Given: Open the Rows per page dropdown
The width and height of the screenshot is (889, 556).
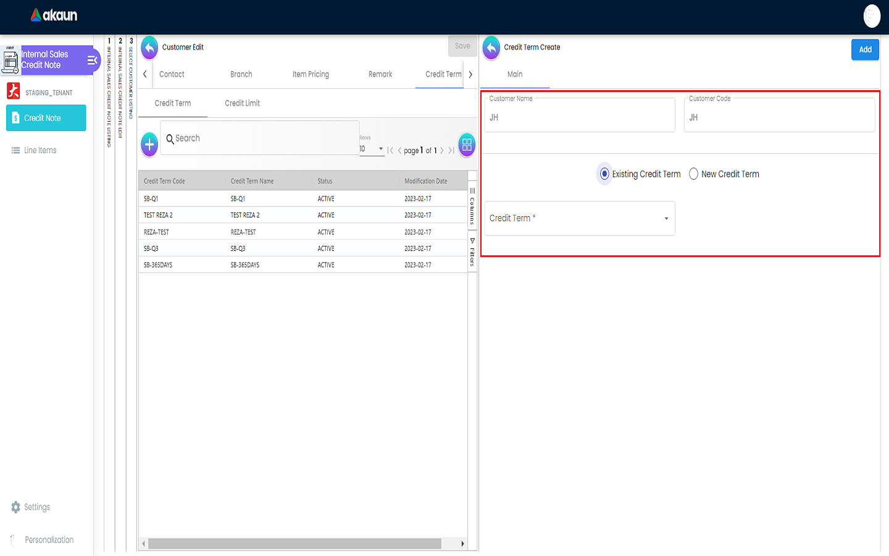Looking at the screenshot, I should (x=372, y=149).
